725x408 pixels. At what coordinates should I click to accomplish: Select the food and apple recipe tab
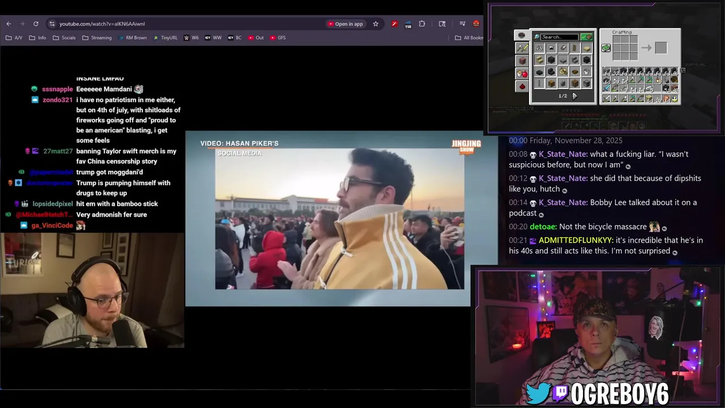tap(522, 74)
